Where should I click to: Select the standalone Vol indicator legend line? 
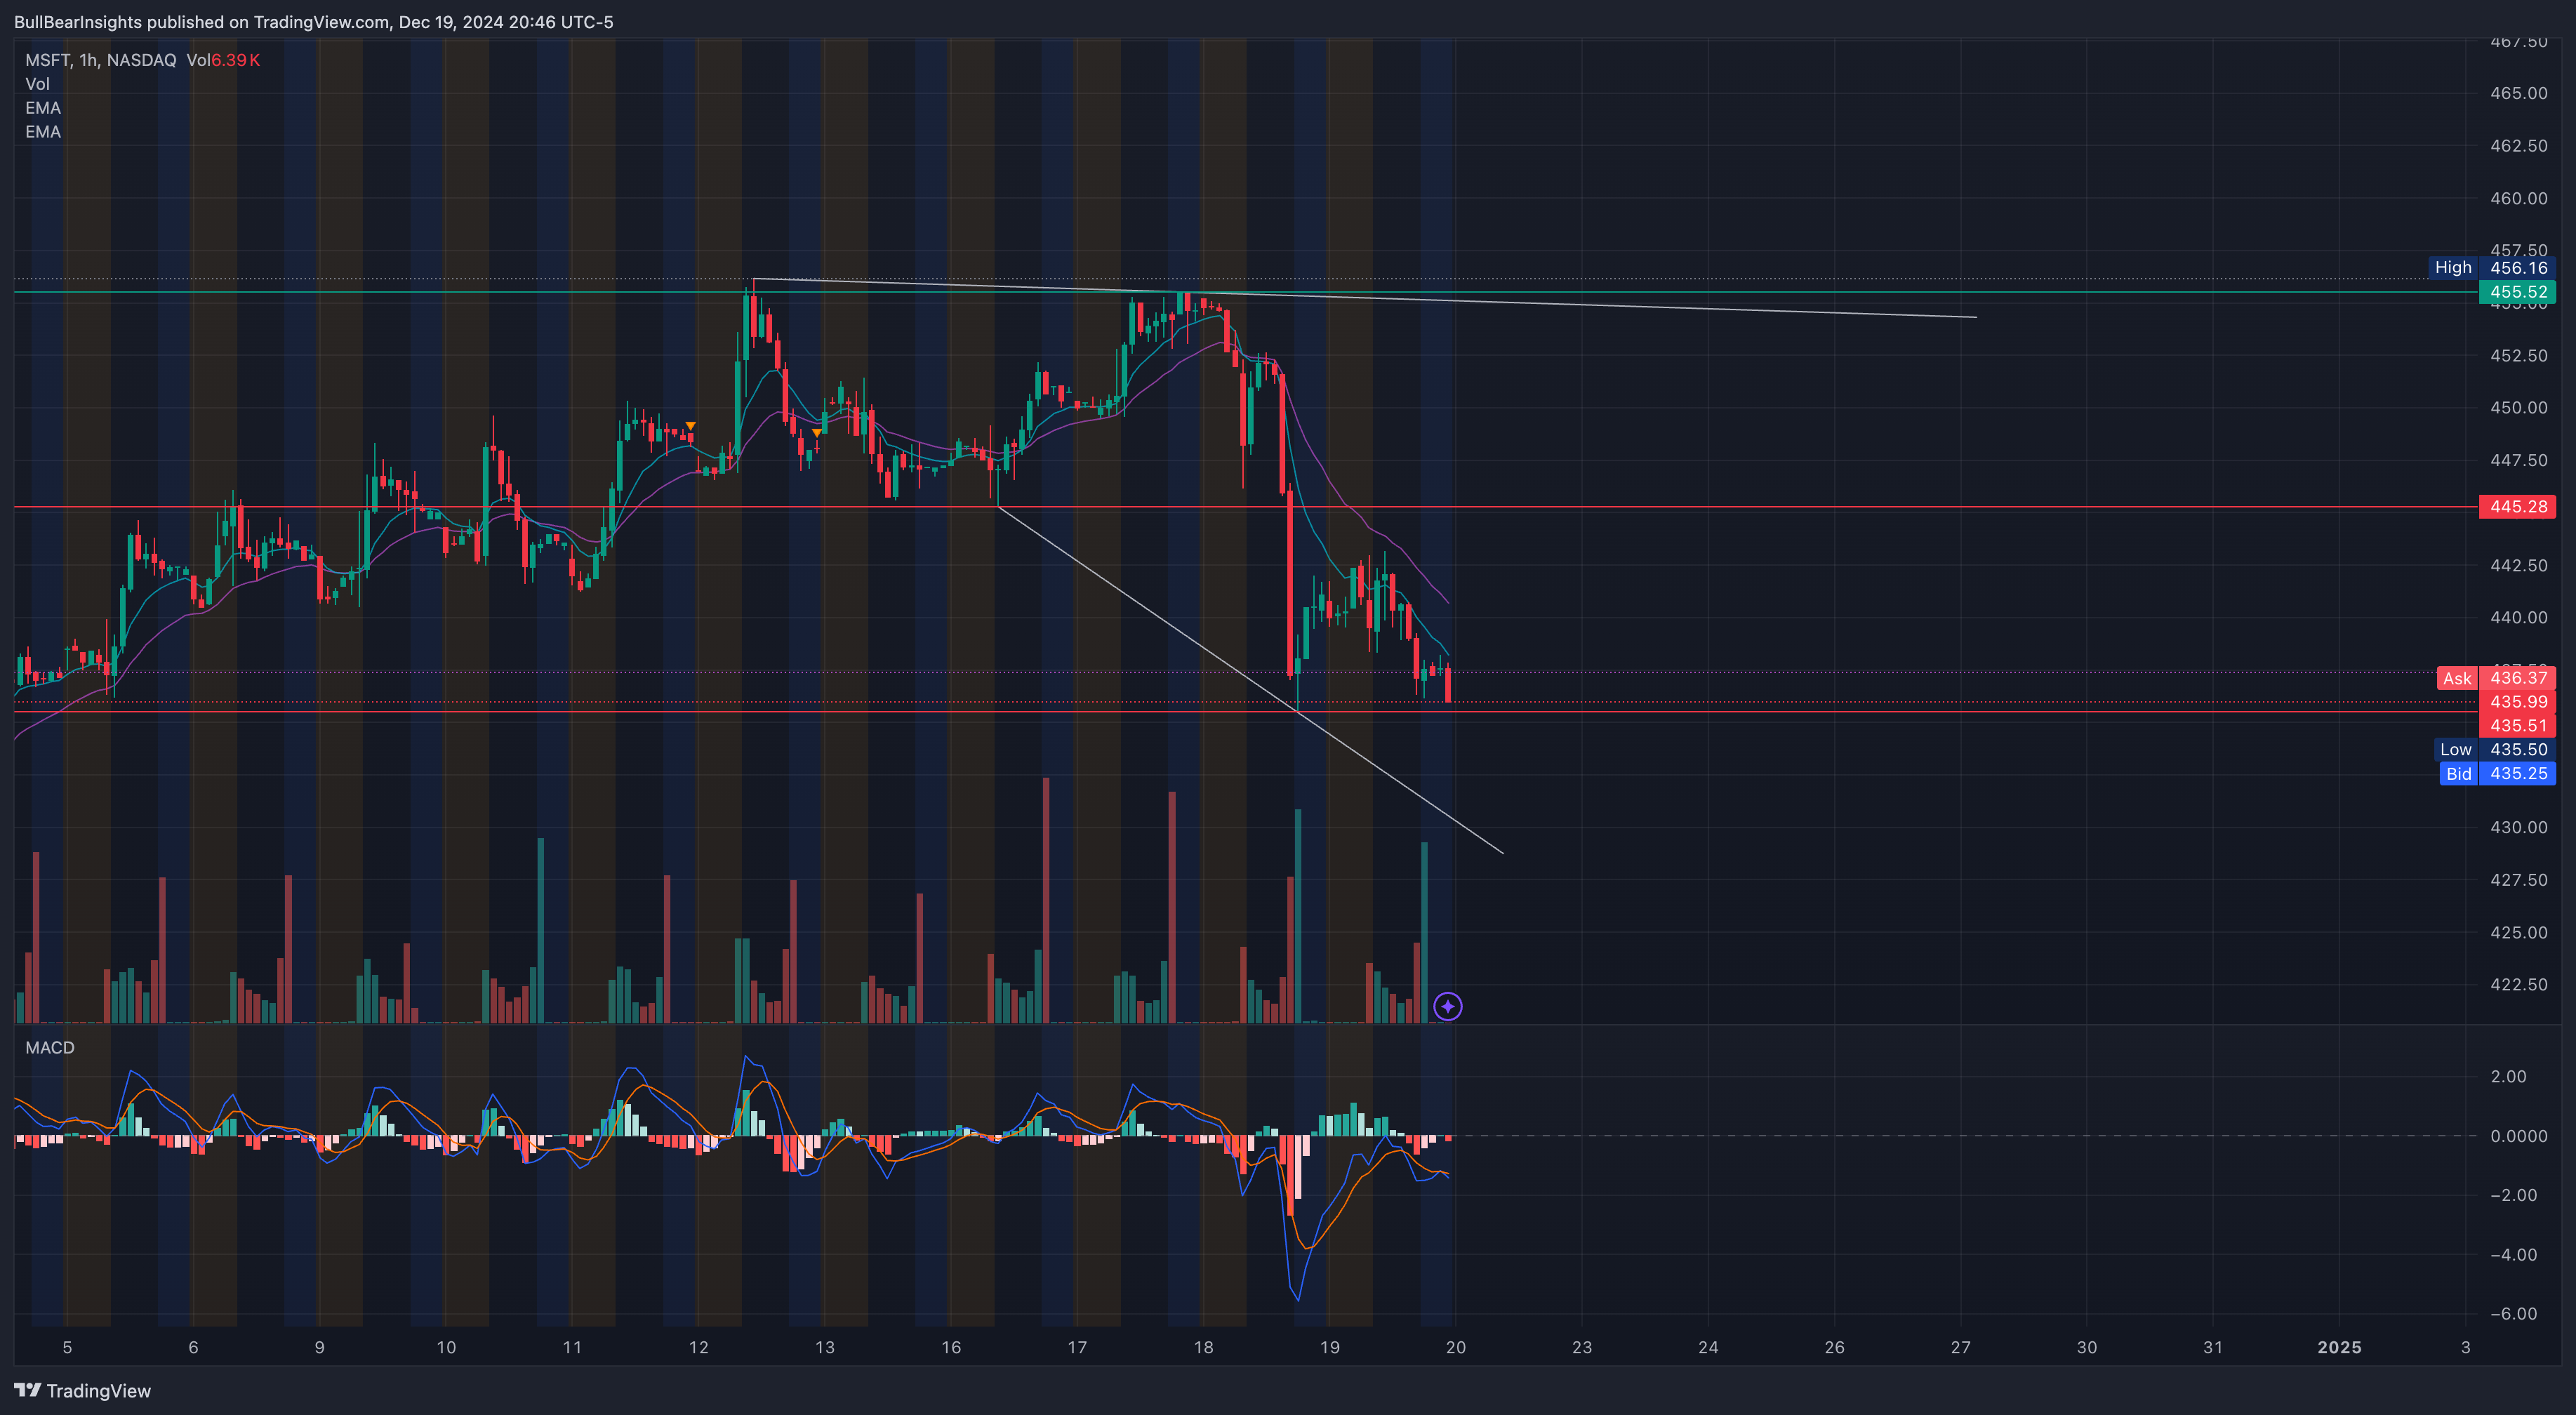click(x=37, y=84)
